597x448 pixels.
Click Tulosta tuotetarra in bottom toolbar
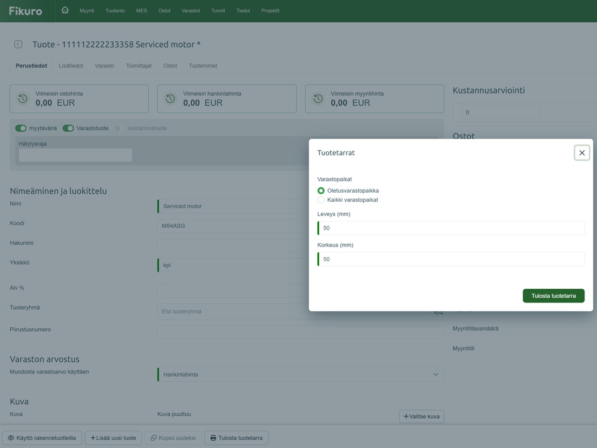point(237,438)
